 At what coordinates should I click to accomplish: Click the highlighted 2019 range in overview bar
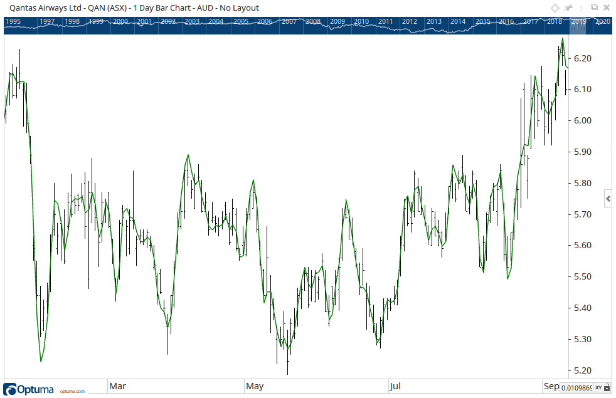(x=578, y=25)
